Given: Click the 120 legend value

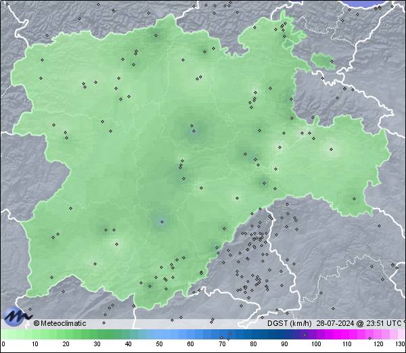Looking at the screenshot, I should click(x=378, y=344).
